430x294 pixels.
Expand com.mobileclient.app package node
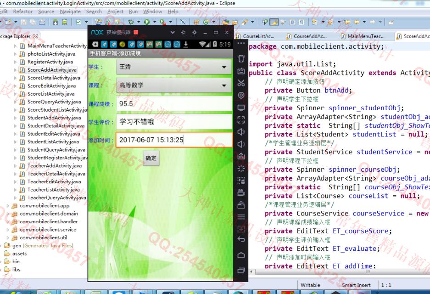pos(8,206)
